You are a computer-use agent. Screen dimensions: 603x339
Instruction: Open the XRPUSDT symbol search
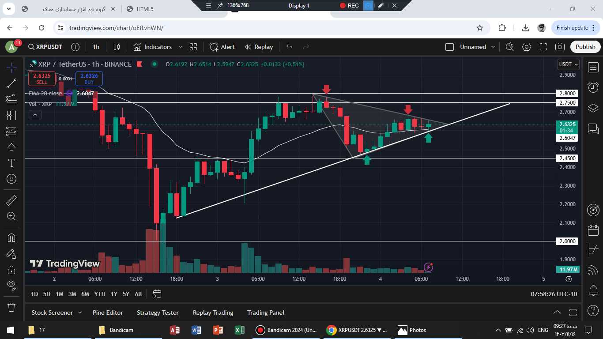[45, 47]
